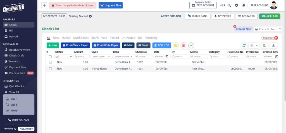Open the 50 rows per page dropdown
The width and height of the screenshot is (286, 133).
(254, 45)
